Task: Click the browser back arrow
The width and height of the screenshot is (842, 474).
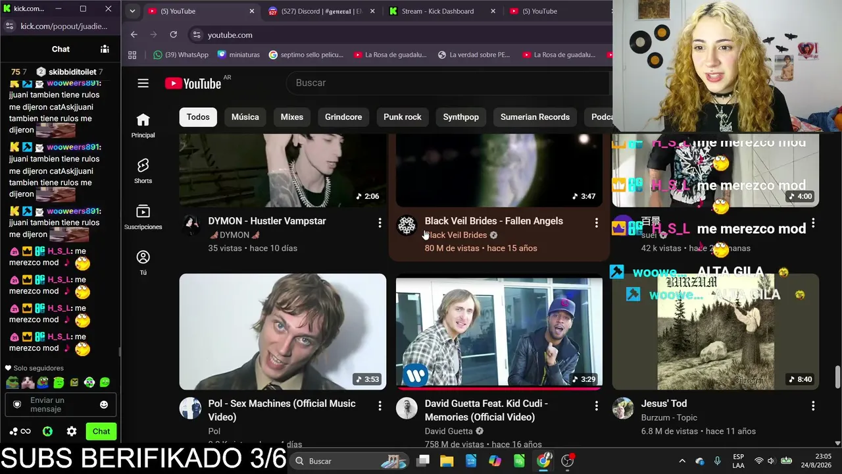Action: pyautogui.click(x=134, y=35)
